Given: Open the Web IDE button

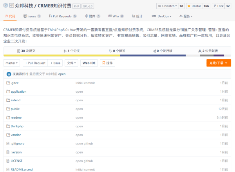Looking at the screenshot, I should pos(89,63).
